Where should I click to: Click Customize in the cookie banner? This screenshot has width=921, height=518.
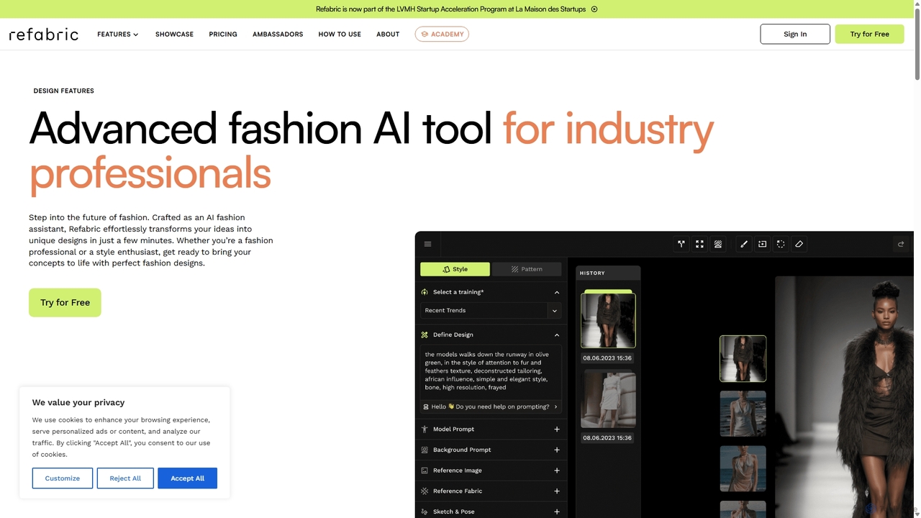coord(63,478)
